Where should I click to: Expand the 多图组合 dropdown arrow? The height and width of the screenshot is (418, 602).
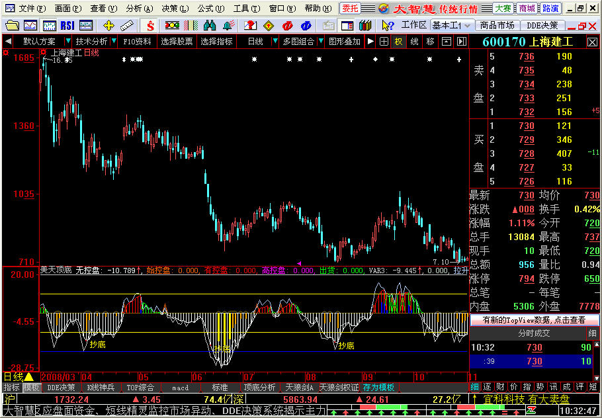point(321,41)
